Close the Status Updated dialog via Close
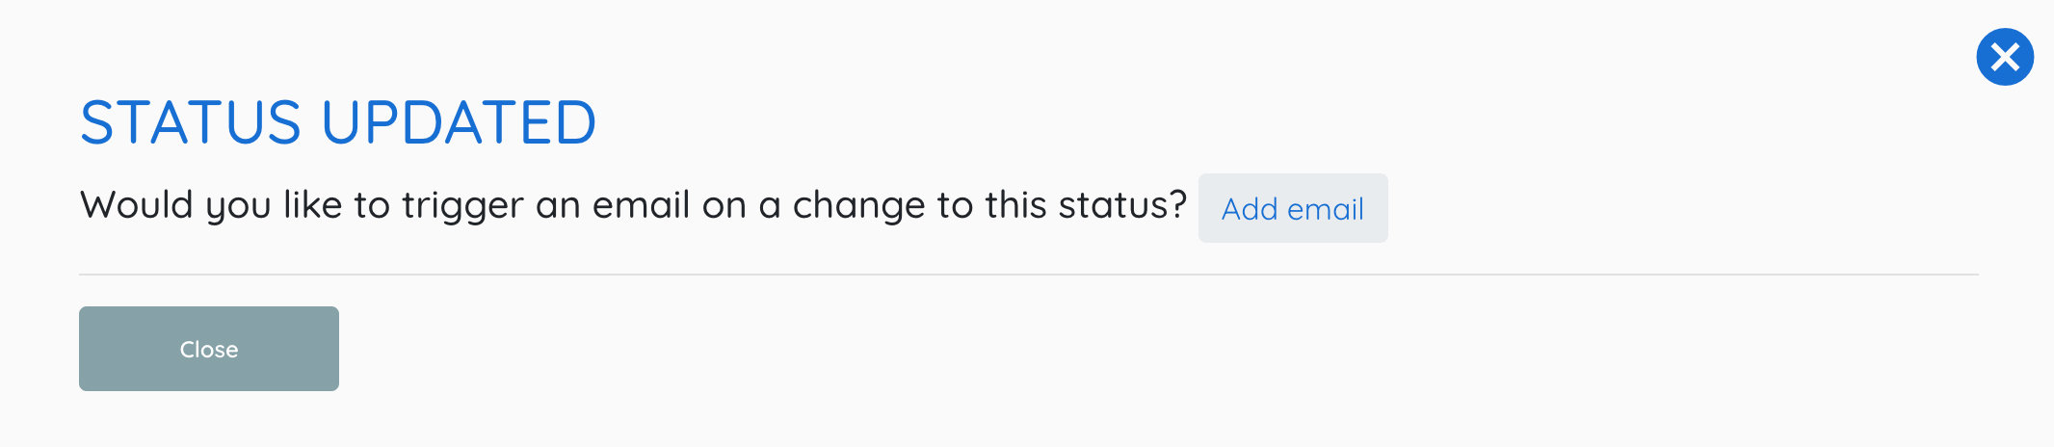The width and height of the screenshot is (2054, 447). pyautogui.click(x=209, y=349)
